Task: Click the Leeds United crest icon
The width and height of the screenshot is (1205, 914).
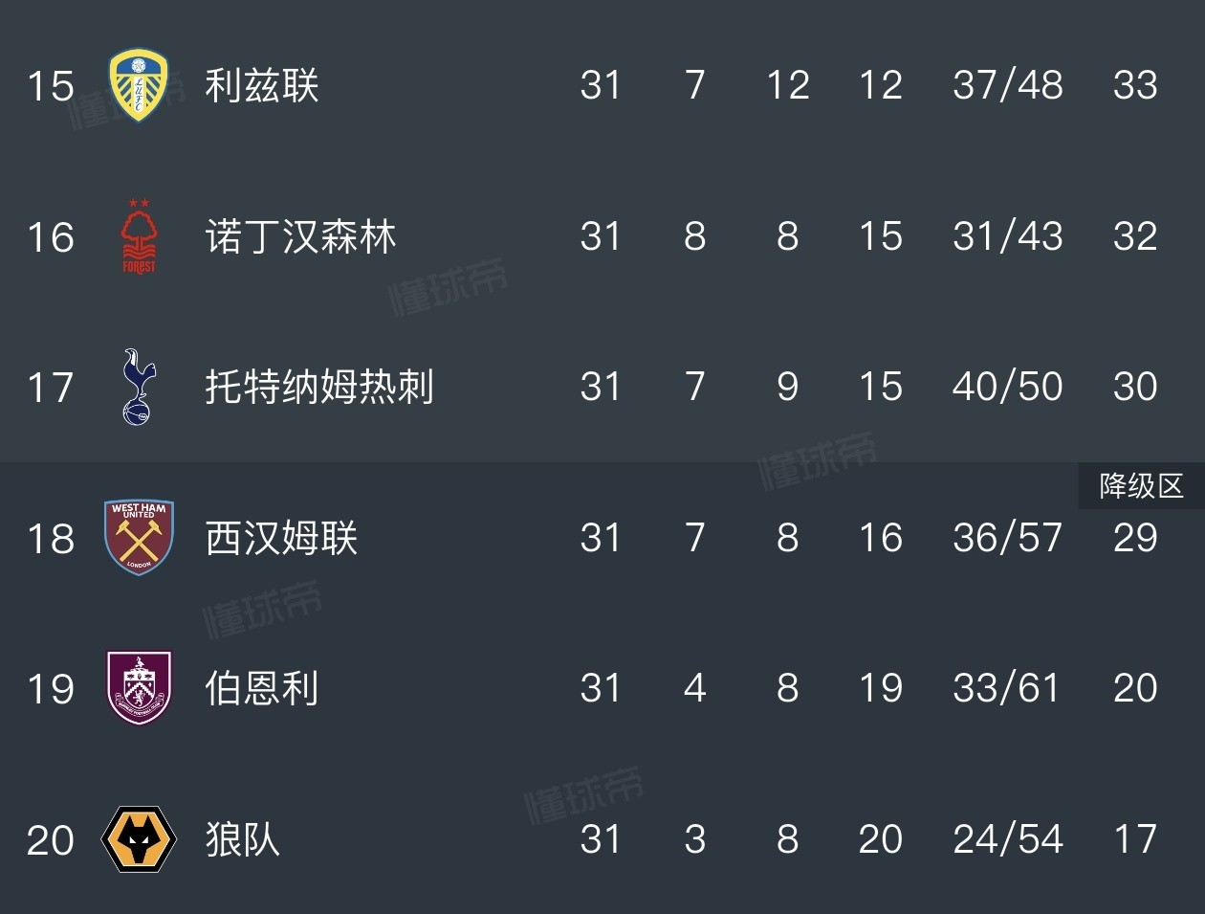Action: pyautogui.click(x=139, y=85)
